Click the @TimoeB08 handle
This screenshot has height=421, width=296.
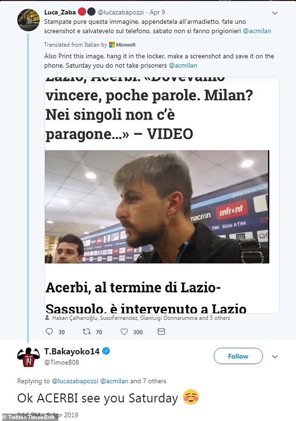[x=61, y=362]
